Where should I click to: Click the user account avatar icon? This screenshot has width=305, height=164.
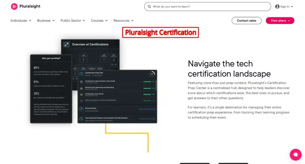[x=277, y=7]
